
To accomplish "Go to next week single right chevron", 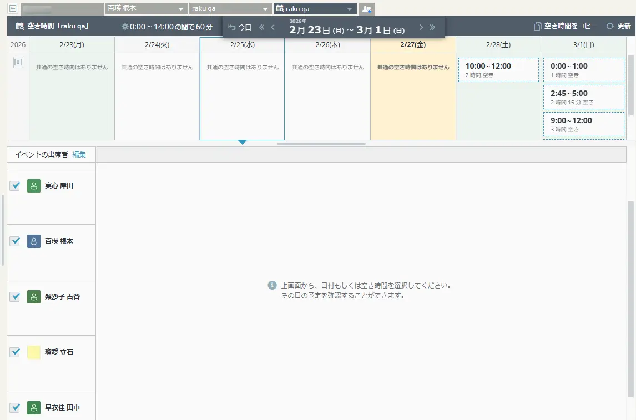I will click(x=421, y=27).
